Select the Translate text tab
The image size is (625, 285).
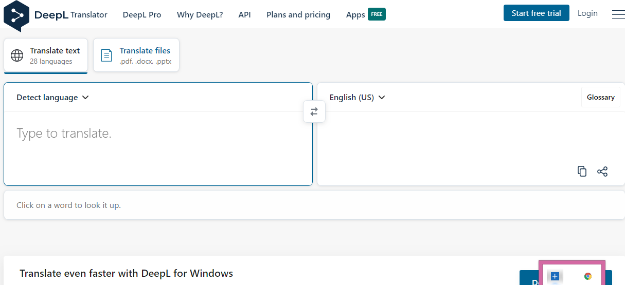(x=46, y=55)
